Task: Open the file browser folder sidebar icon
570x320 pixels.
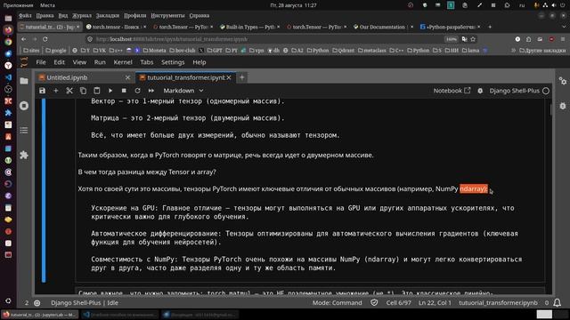Action: tap(24, 81)
